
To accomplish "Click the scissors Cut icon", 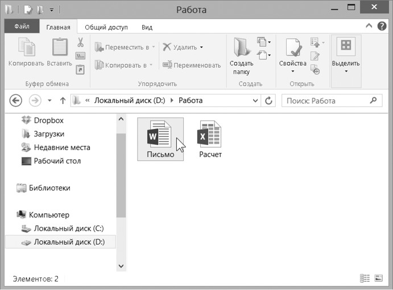I will coord(80,43).
